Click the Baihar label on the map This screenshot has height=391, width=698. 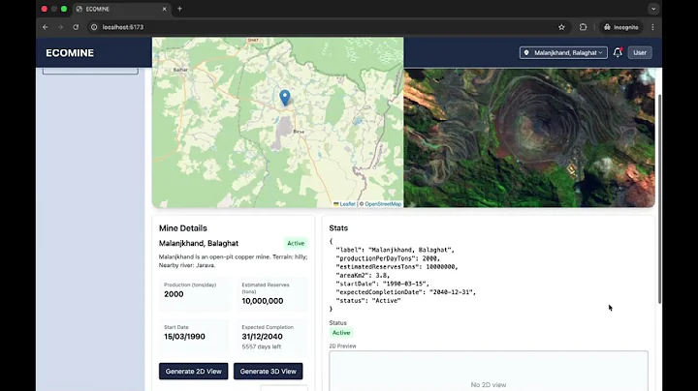180,70
